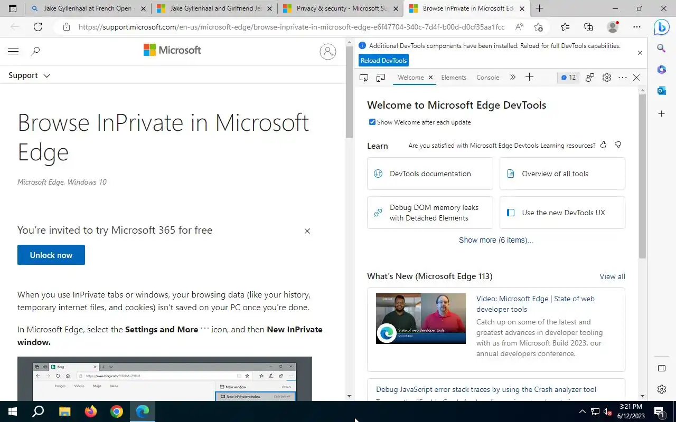This screenshot has width=676, height=422.
Task: Click the State of web developer video thumbnail
Action: click(421, 319)
